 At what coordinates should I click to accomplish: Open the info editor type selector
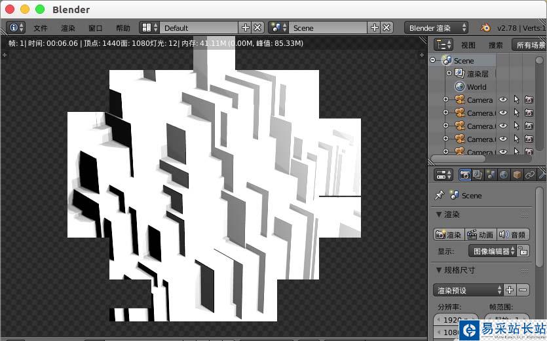[x=16, y=27]
